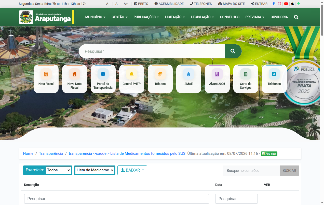Screen dimensions: 324x205
Task: Open the Telefones contact shortcut card
Action: coord(274,79)
